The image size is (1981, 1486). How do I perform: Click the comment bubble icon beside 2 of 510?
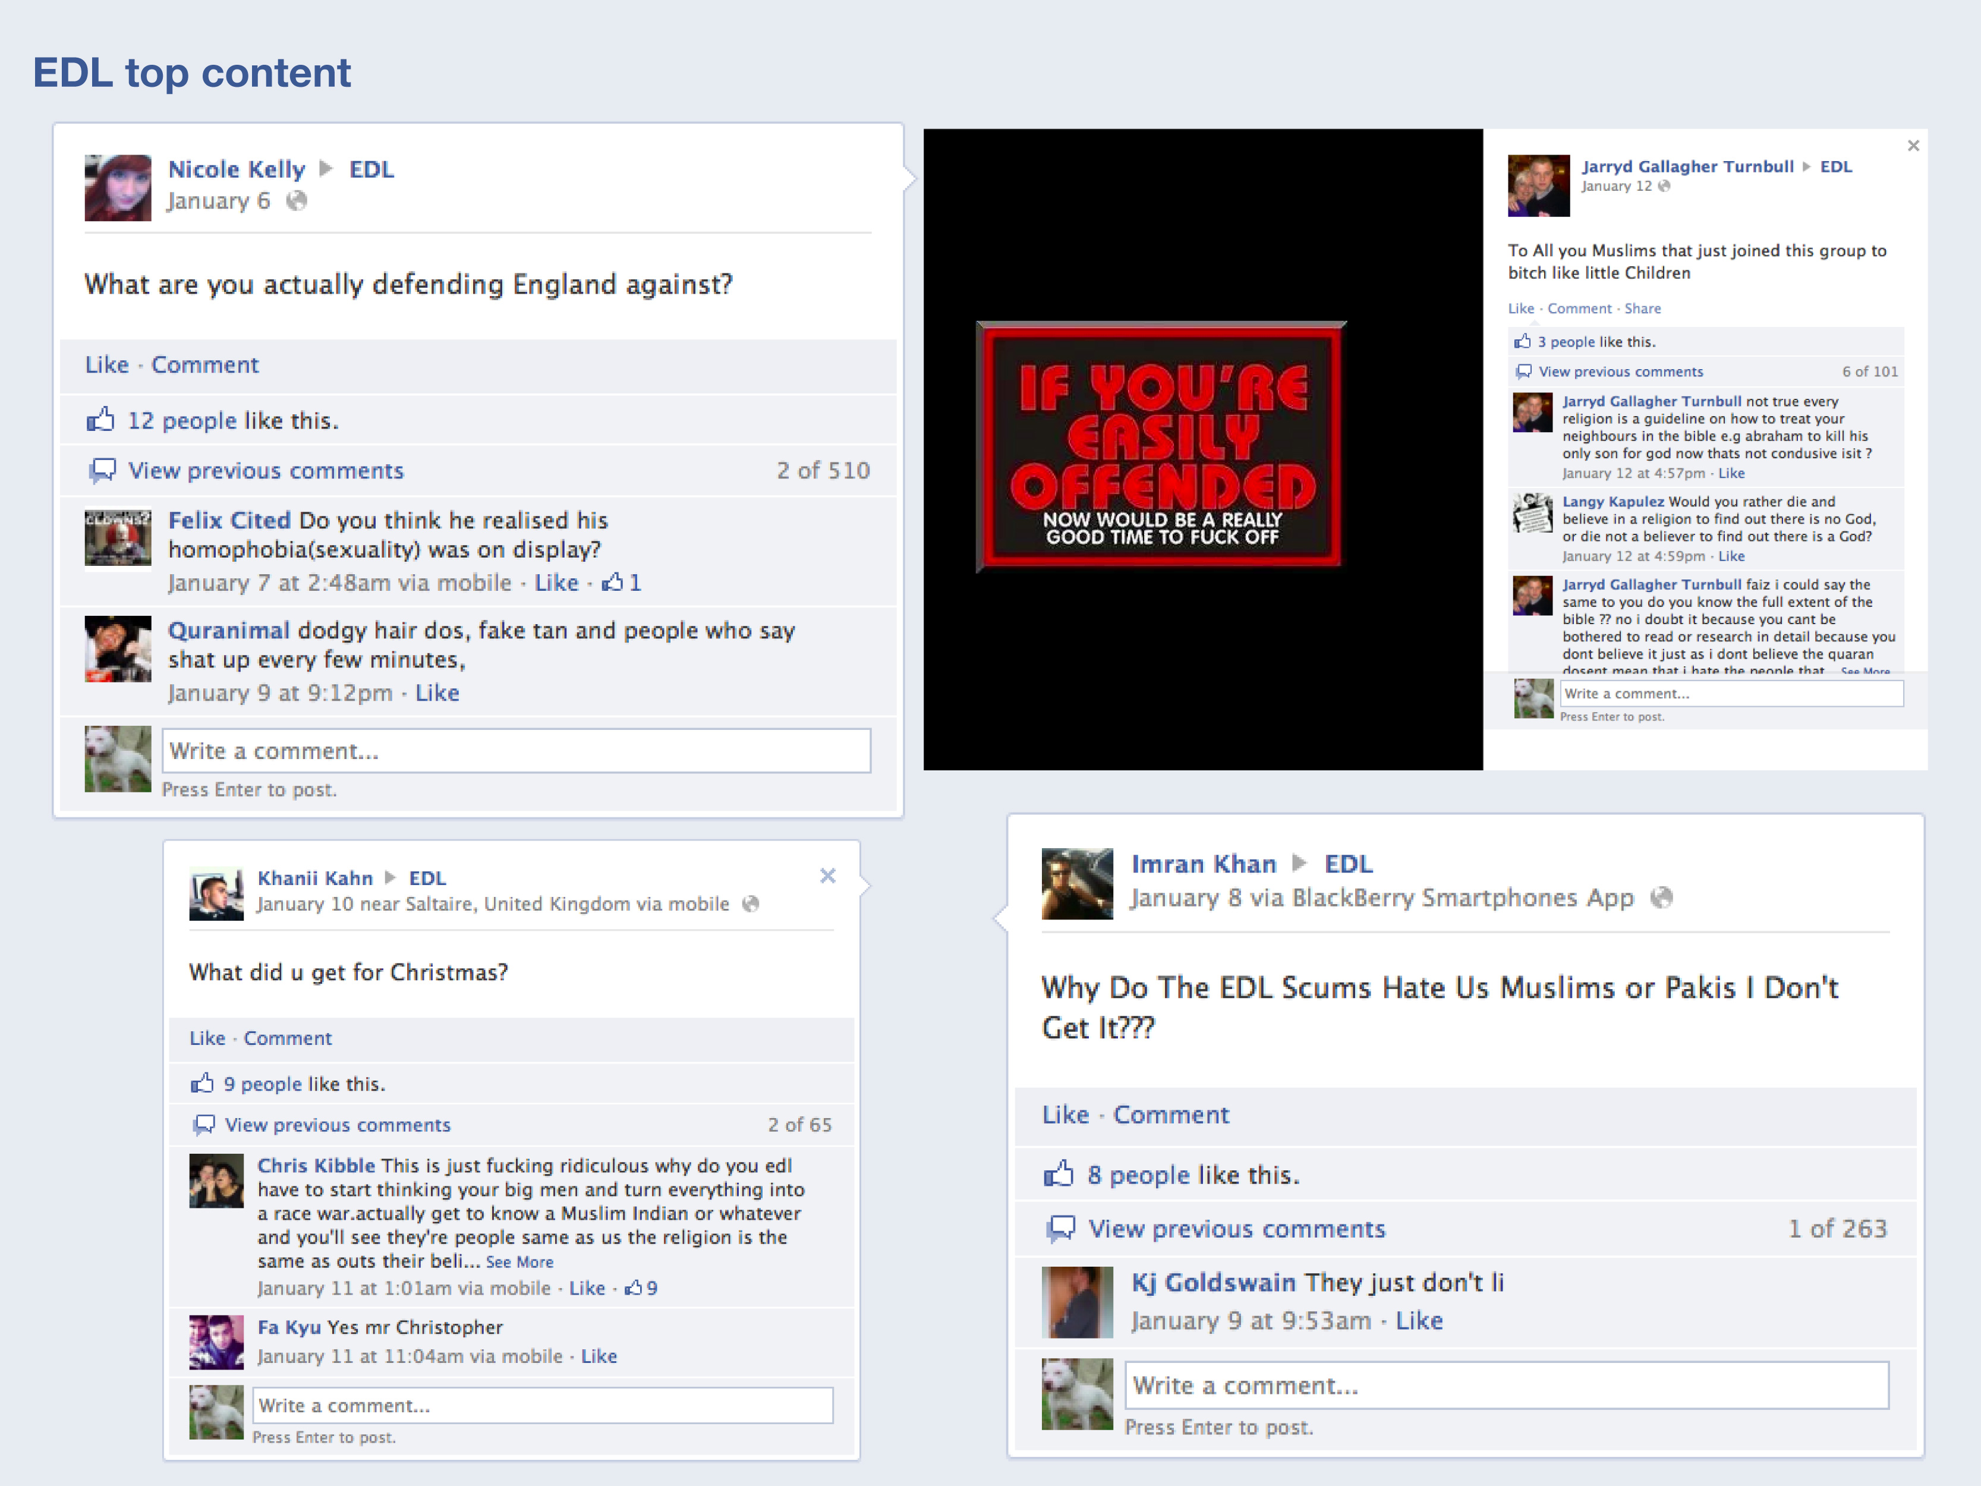102,470
